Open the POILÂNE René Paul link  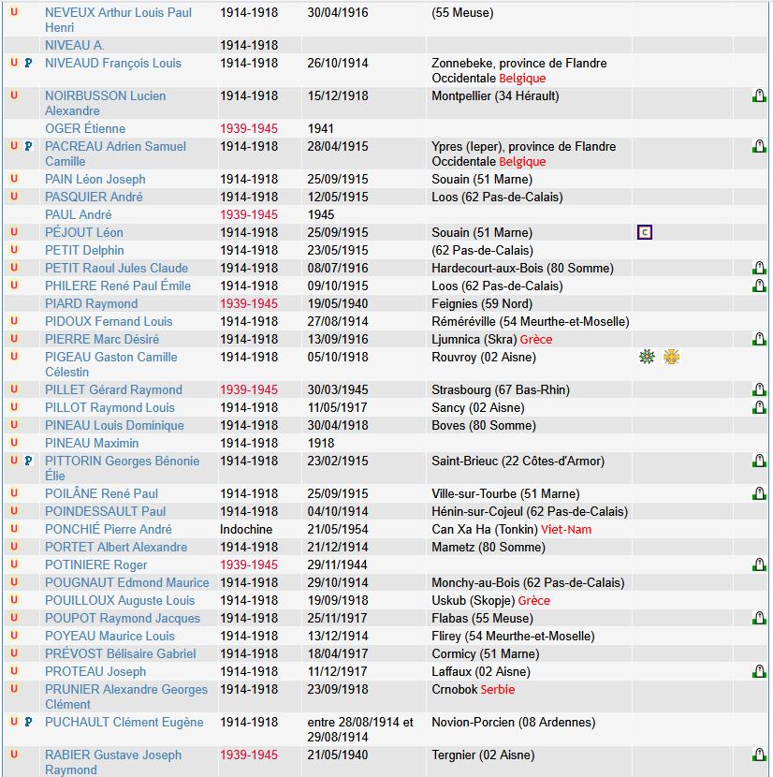[103, 494]
